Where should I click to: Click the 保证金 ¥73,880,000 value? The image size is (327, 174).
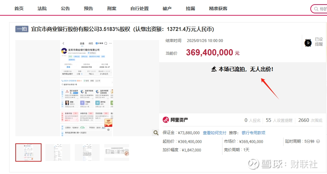(x=189, y=133)
